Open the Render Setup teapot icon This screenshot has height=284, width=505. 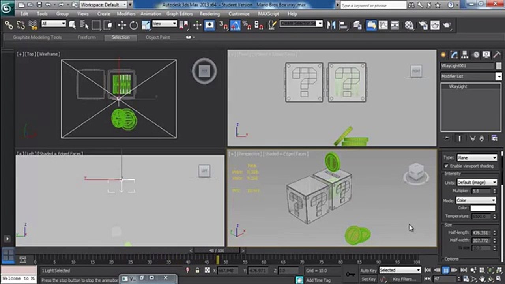point(423,25)
